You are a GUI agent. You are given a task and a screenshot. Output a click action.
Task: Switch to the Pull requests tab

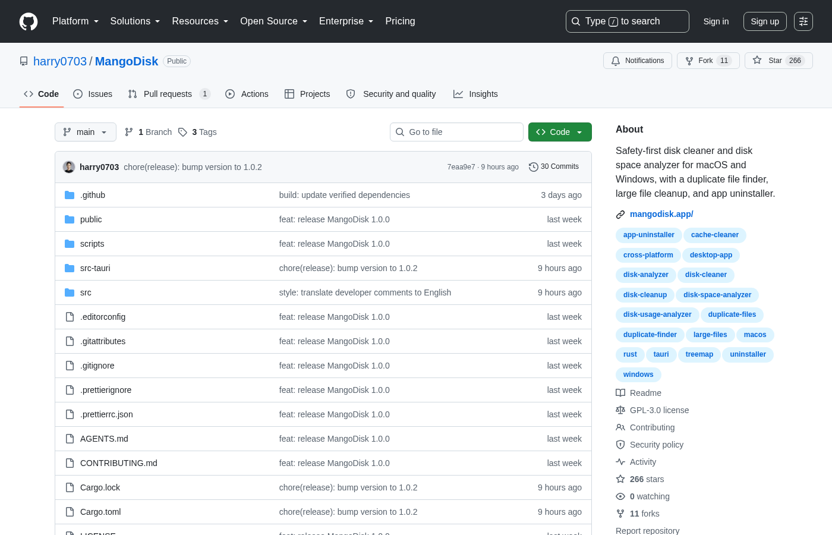pyautogui.click(x=169, y=94)
